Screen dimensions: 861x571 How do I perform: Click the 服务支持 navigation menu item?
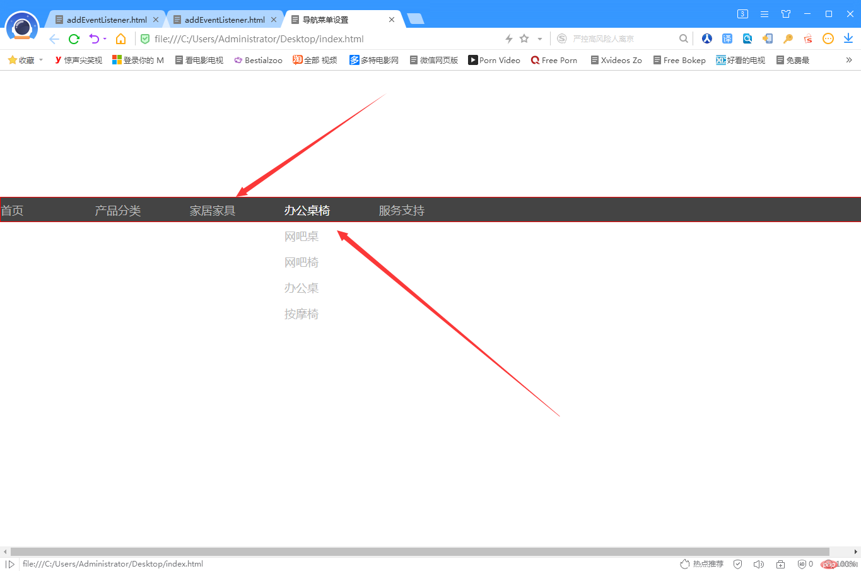402,210
